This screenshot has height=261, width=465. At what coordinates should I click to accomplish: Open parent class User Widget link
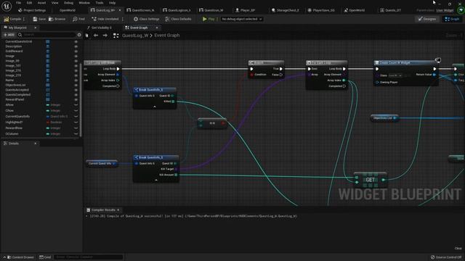point(445,10)
